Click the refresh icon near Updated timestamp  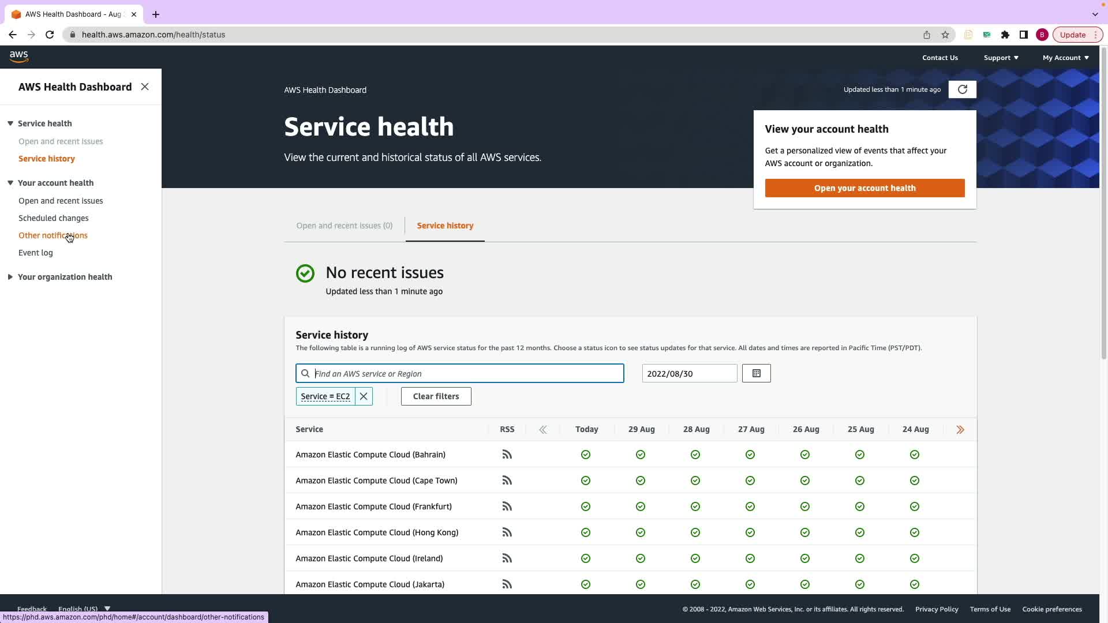point(962,89)
